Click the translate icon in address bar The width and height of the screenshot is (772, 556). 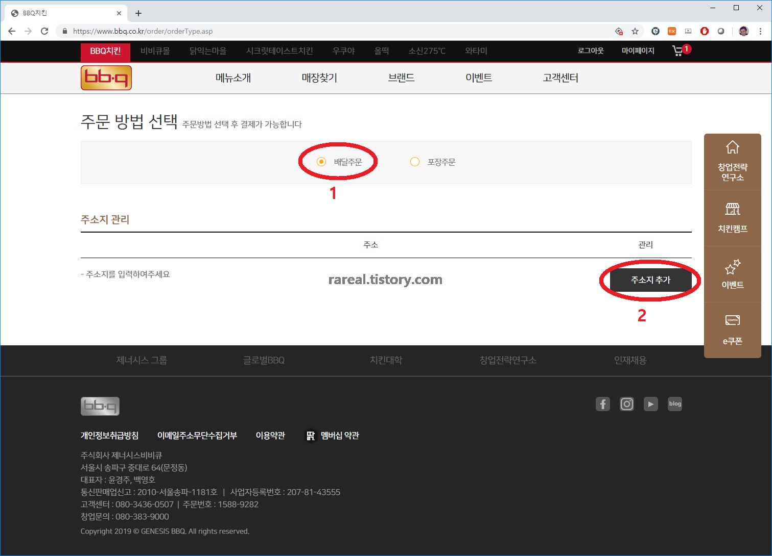[x=619, y=31]
